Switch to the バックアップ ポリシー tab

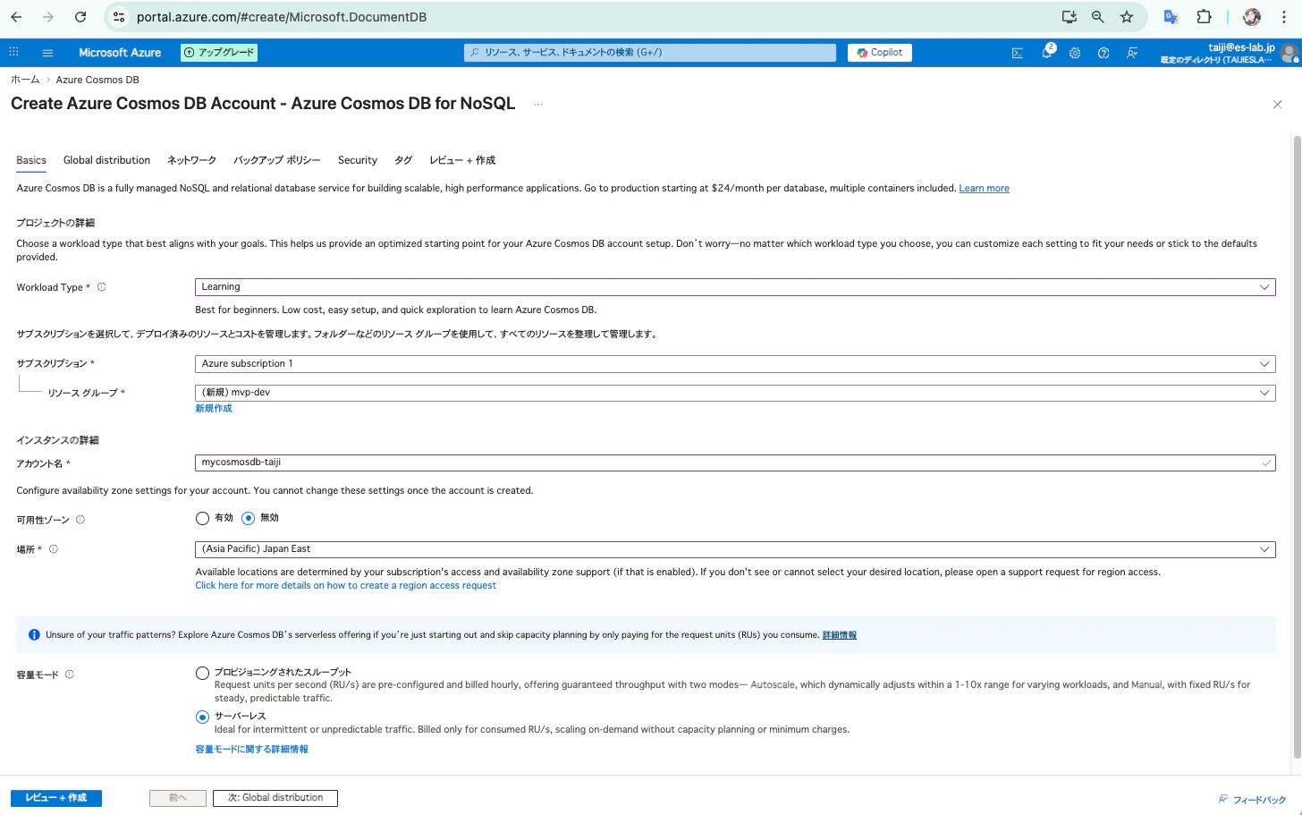pos(277,160)
